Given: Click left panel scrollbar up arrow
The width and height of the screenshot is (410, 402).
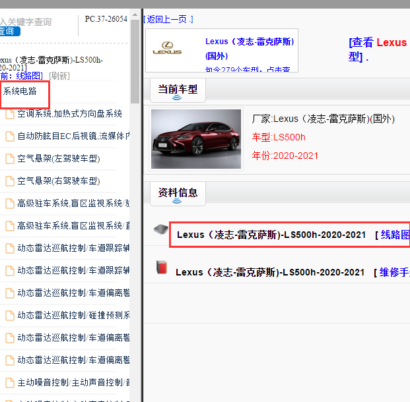Looking at the screenshot, I should tap(135, 14).
